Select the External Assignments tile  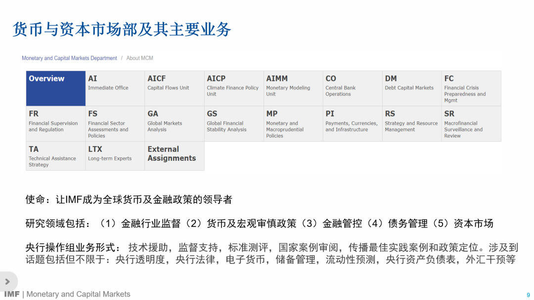(174, 156)
